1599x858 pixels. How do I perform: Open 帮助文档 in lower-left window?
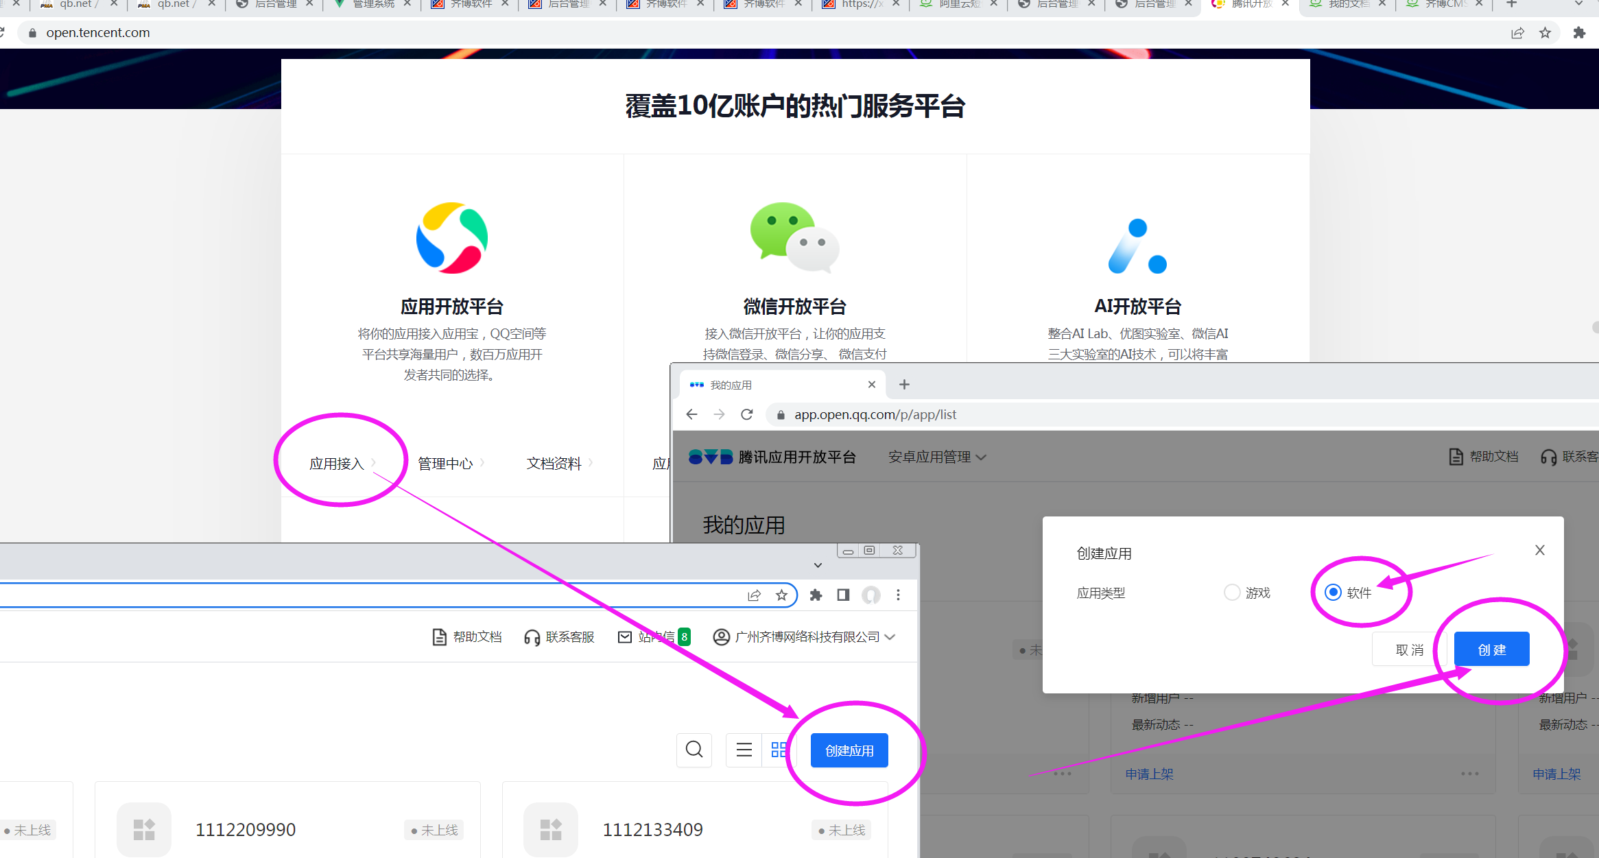pos(467,637)
